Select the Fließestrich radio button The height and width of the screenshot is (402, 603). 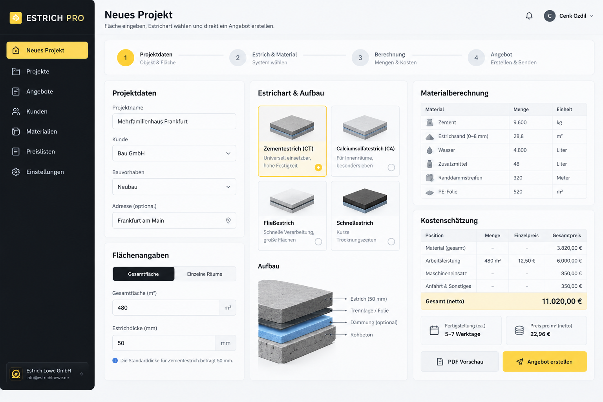point(318,242)
